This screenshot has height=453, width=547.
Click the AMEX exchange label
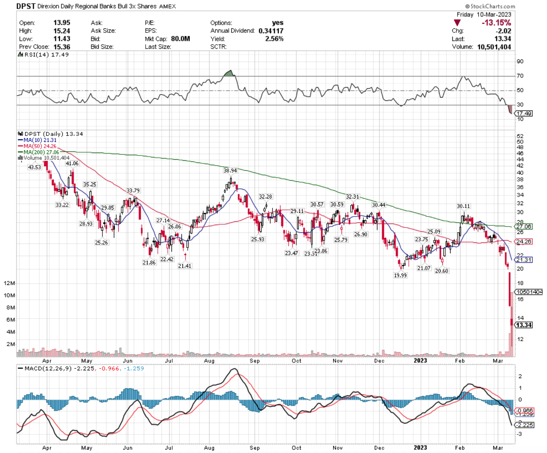pyautogui.click(x=167, y=6)
